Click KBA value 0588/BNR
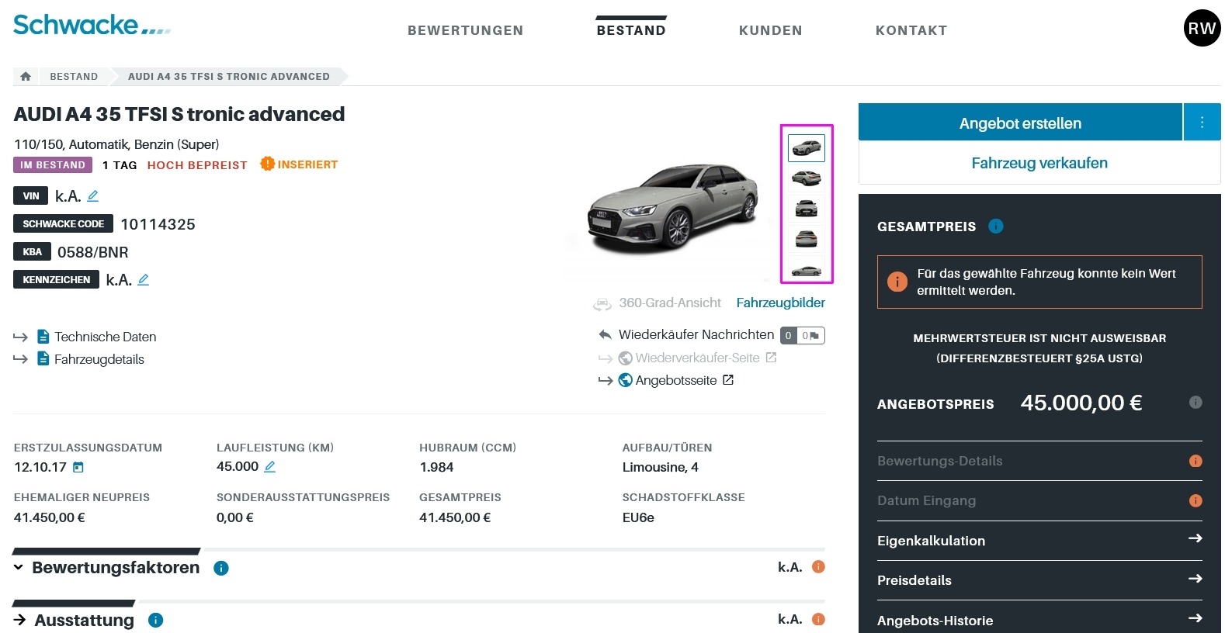The height and width of the screenshot is (633, 1225). click(93, 252)
